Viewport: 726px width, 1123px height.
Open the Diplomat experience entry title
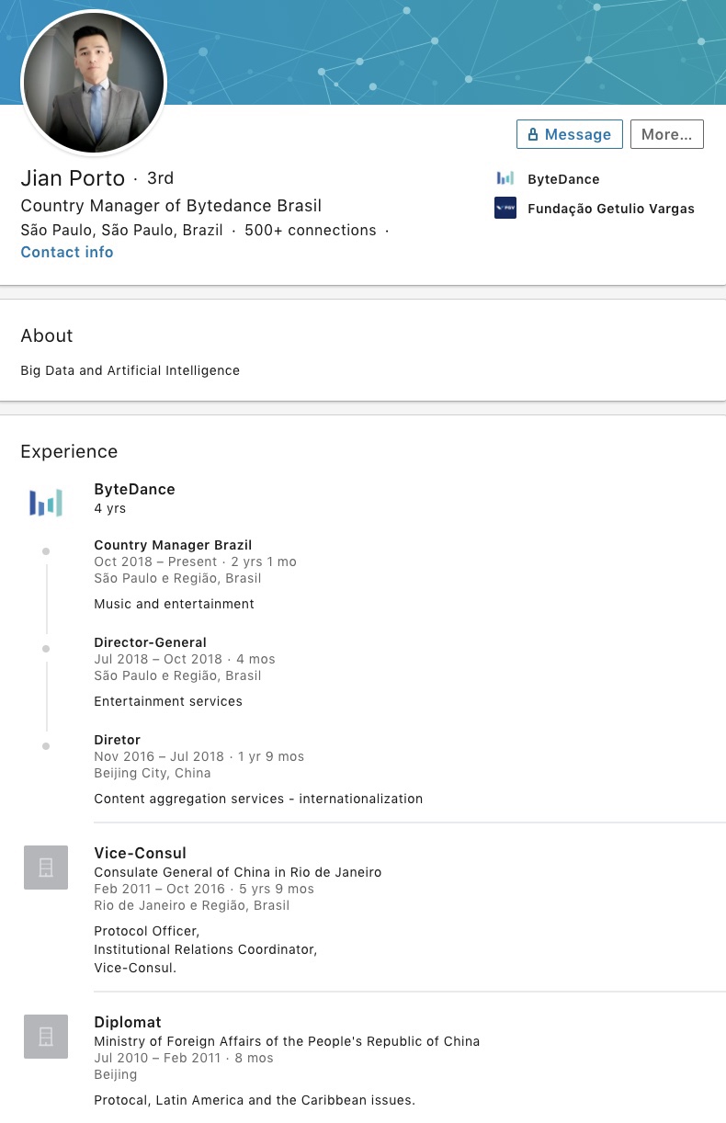(x=128, y=1022)
